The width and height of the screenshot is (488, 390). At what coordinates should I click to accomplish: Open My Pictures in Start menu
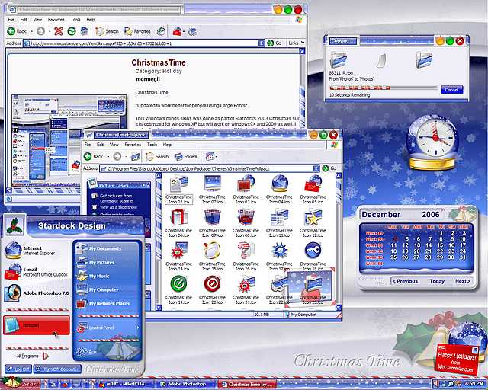[107, 262]
